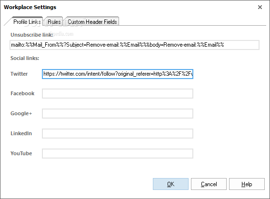The height and width of the screenshot is (199, 270).
Task: Click the Cancel button
Action: [x=209, y=184]
